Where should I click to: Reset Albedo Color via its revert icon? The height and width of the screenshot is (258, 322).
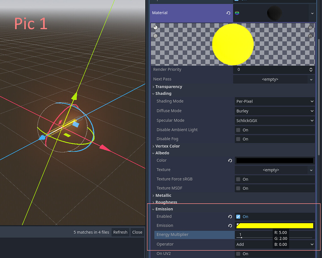230,160
